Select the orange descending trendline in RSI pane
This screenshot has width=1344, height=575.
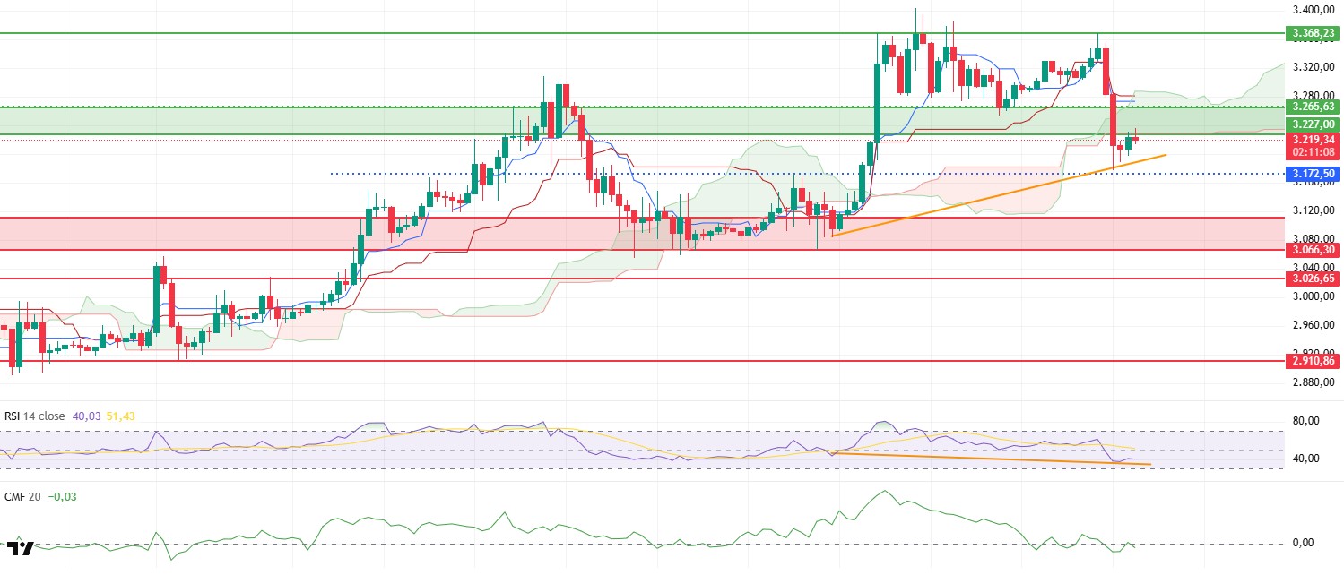click(986, 459)
